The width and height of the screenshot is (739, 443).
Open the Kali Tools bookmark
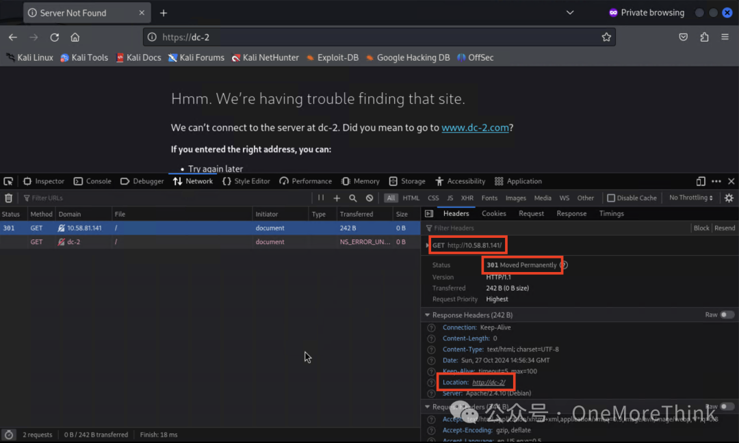pos(84,57)
